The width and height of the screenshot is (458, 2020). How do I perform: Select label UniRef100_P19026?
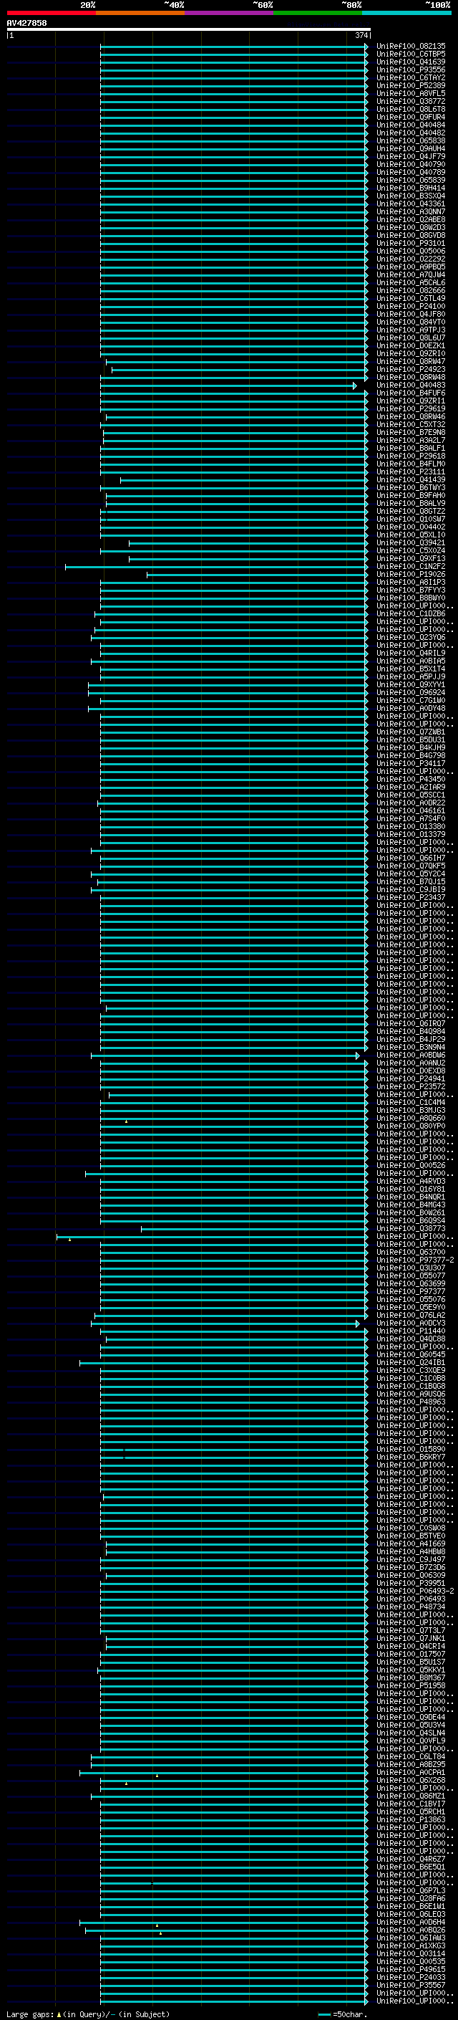coord(411,574)
